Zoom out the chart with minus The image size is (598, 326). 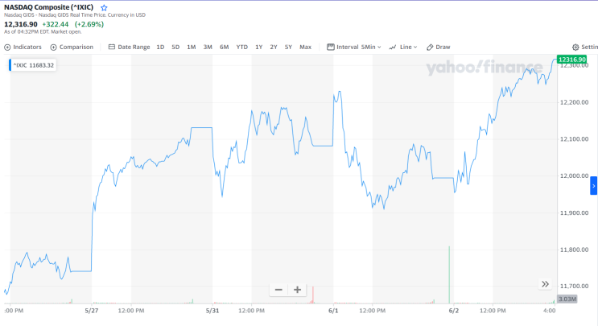(278, 290)
